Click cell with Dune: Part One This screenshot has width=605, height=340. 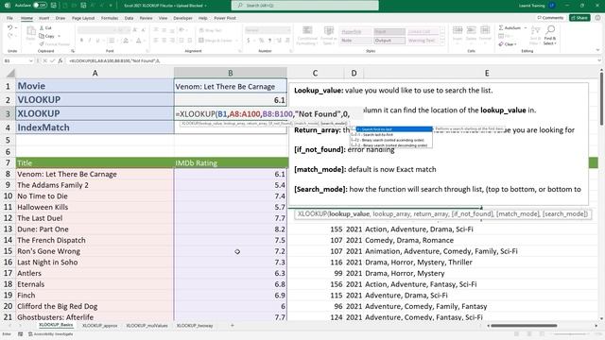(95, 229)
